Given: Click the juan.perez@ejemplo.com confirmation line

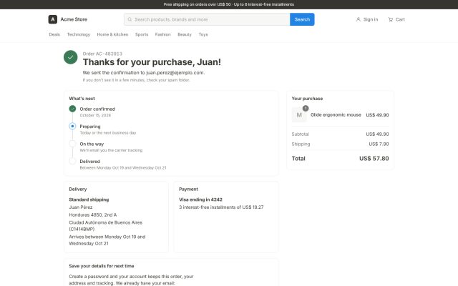Looking at the screenshot, I should click(x=144, y=73).
